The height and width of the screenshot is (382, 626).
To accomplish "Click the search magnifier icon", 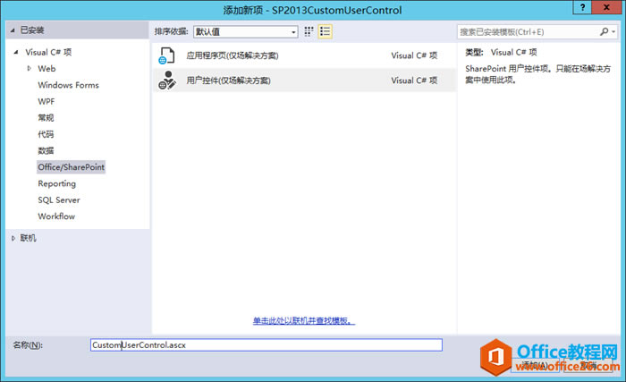I will tap(604, 31).
